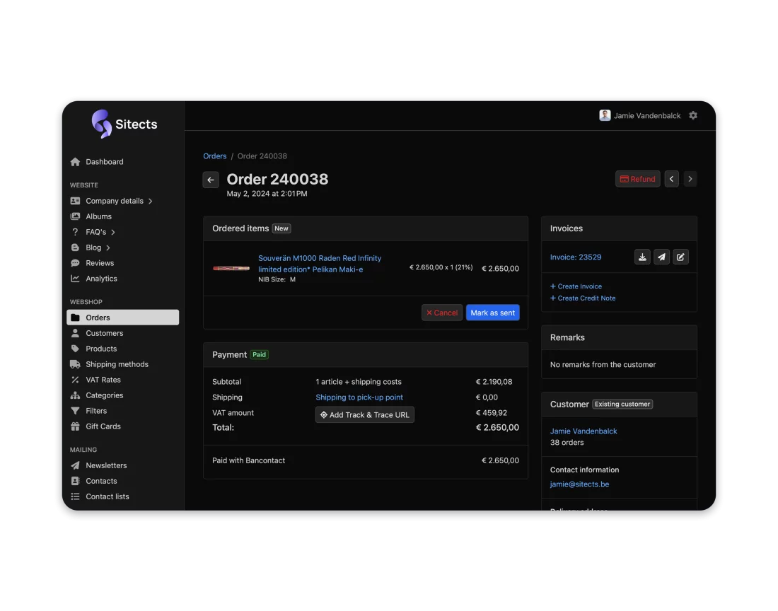The width and height of the screenshot is (778, 611).
Task: Click VAT amount value € 459,92
Action: (492, 412)
